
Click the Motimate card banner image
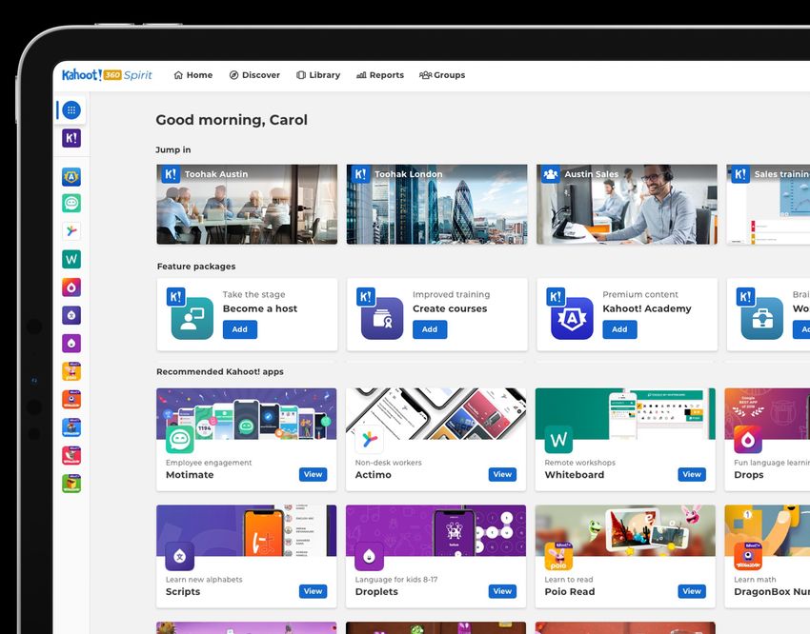pos(247,414)
